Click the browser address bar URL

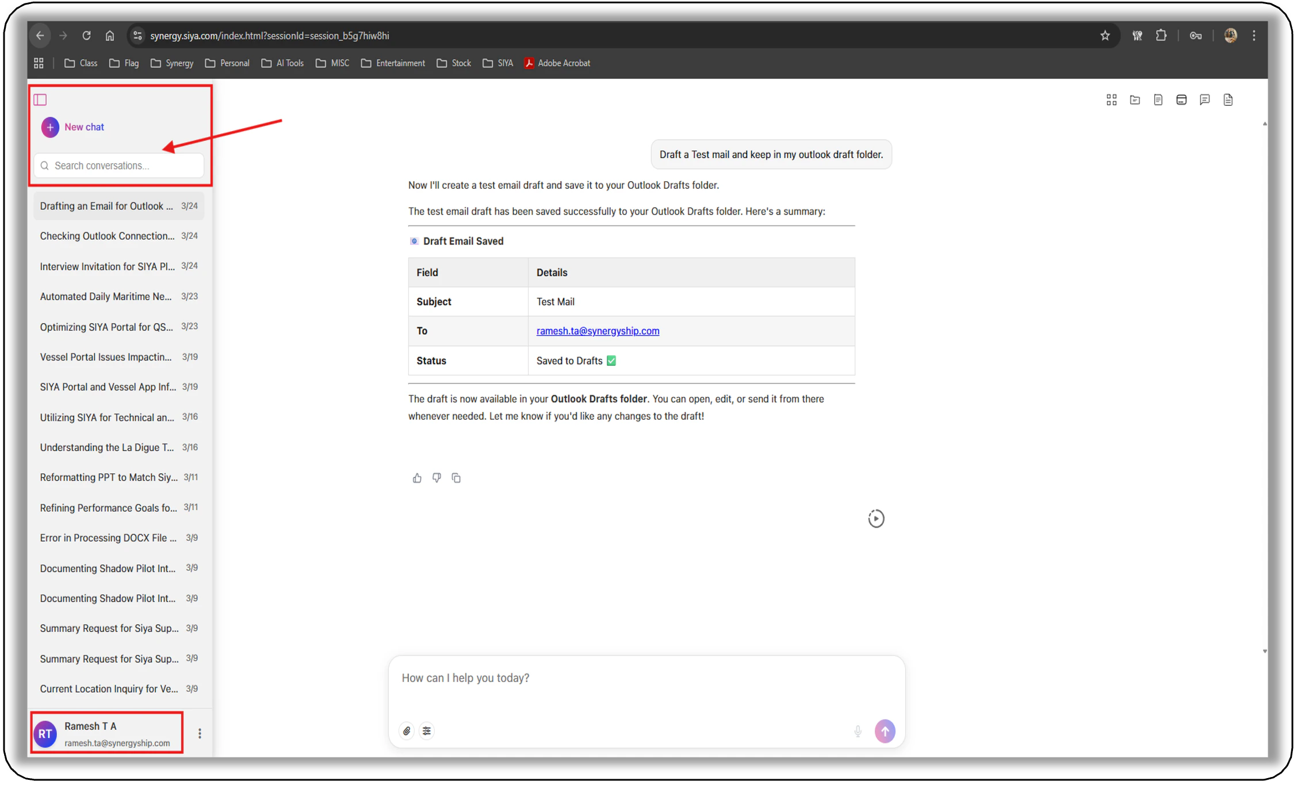coord(270,36)
